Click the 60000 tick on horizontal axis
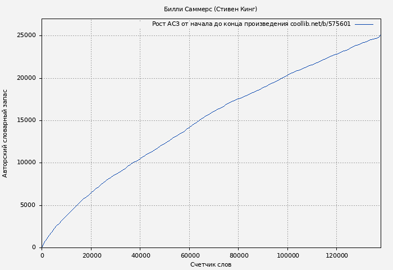The height and width of the screenshot is (270, 393). (x=189, y=255)
